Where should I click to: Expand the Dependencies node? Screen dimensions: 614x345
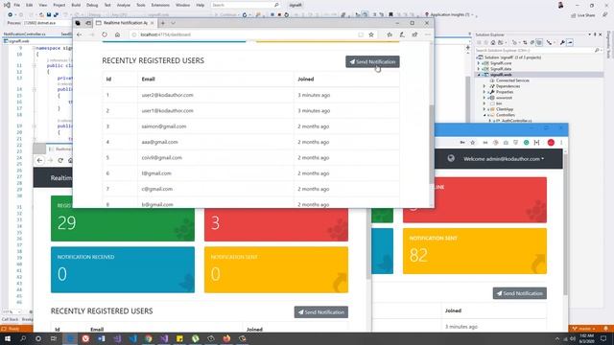coord(484,86)
